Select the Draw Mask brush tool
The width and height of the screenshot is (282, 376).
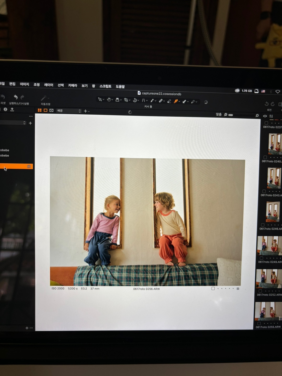(151, 101)
